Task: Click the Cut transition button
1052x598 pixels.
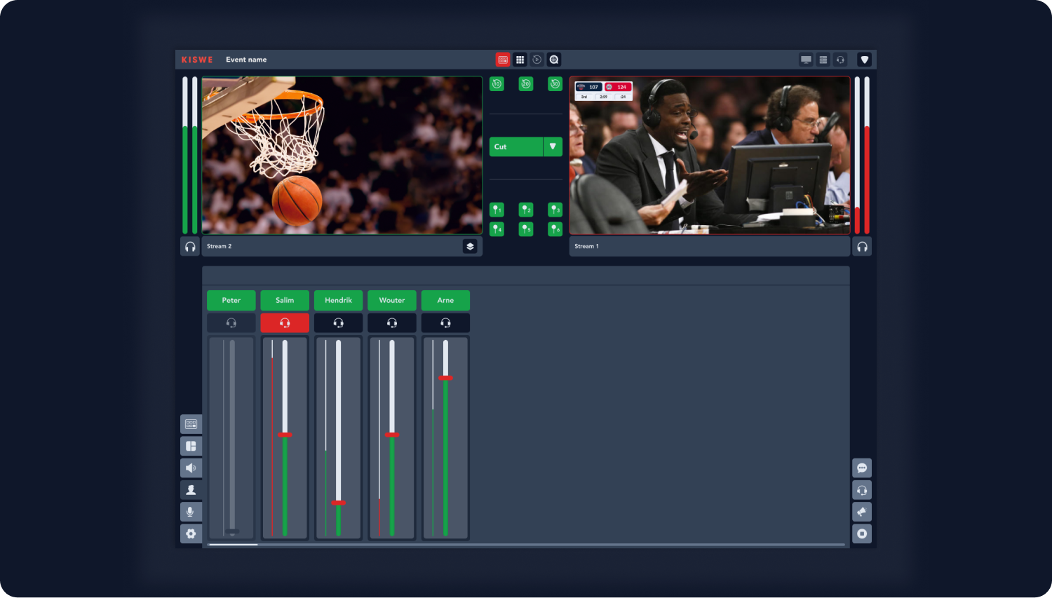Action: tap(516, 147)
